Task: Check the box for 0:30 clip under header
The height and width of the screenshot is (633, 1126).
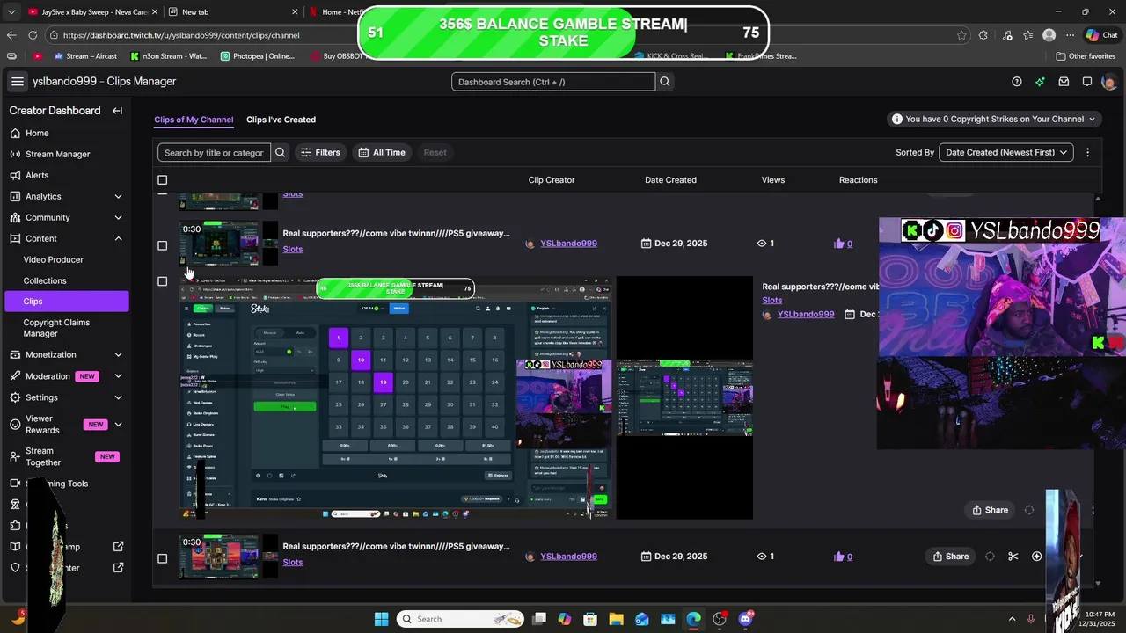Action: pyautogui.click(x=162, y=245)
